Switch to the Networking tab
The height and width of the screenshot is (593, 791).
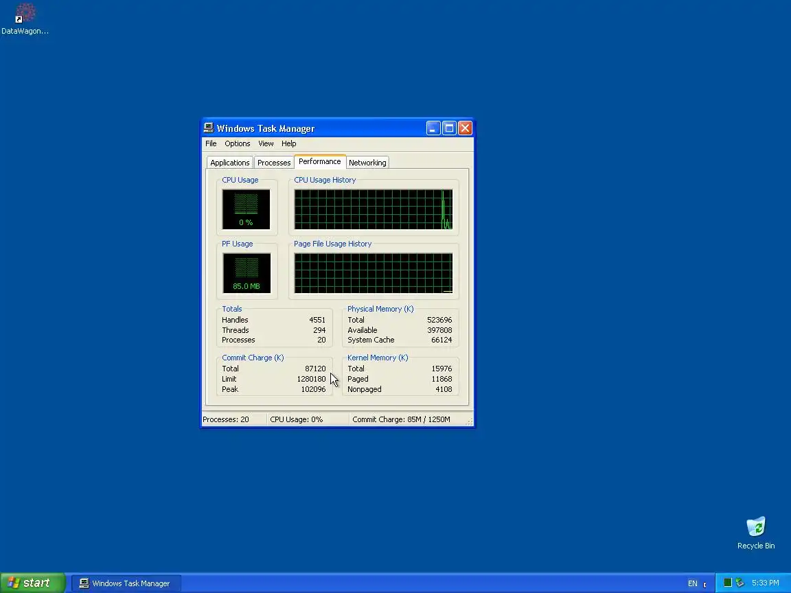[x=367, y=163]
